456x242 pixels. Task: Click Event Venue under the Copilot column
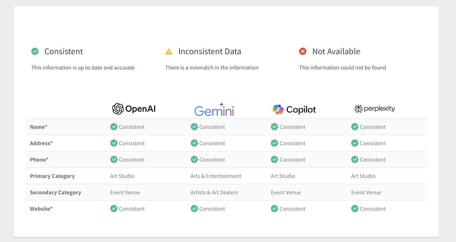(286, 193)
